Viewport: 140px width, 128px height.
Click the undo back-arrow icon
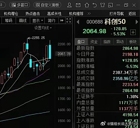(x=94, y=5)
